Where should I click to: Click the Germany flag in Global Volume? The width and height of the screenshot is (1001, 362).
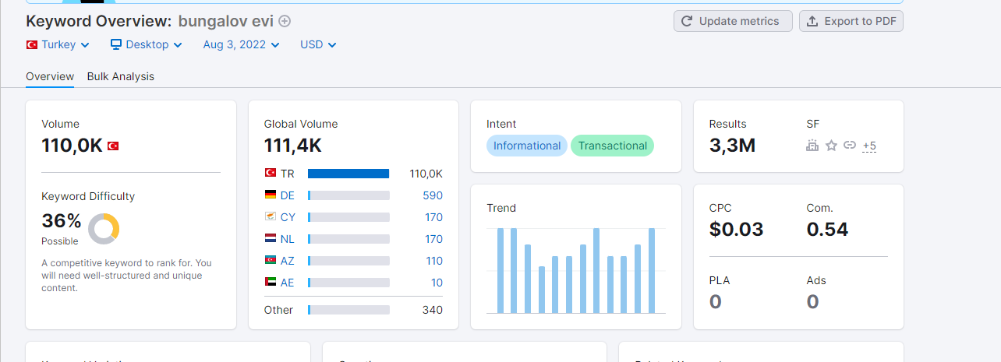coord(271,195)
